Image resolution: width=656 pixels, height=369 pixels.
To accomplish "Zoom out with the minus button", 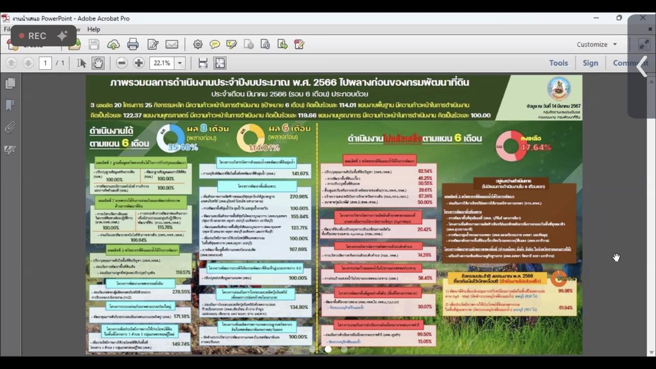I will pos(121,63).
